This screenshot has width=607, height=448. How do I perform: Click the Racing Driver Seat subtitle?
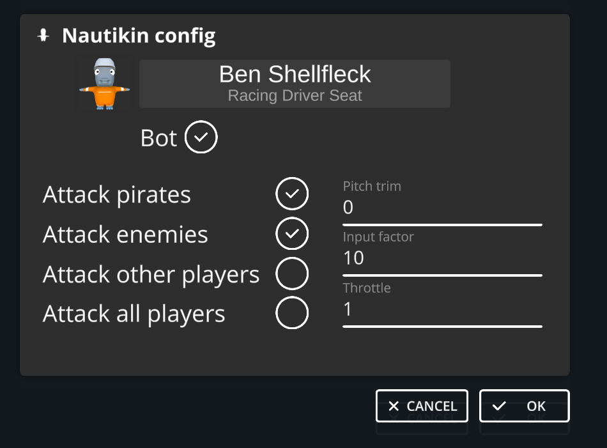click(295, 96)
